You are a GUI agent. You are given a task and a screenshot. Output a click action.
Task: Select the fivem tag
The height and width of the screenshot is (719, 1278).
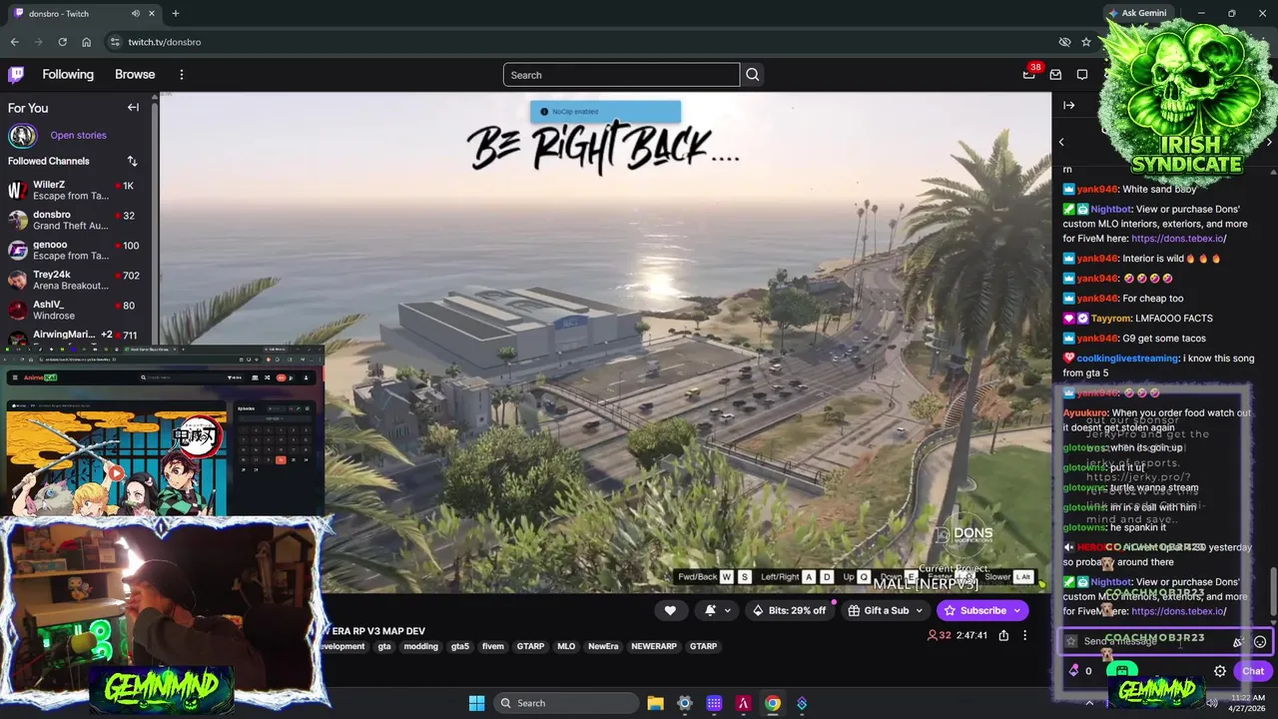pos(493,646)
